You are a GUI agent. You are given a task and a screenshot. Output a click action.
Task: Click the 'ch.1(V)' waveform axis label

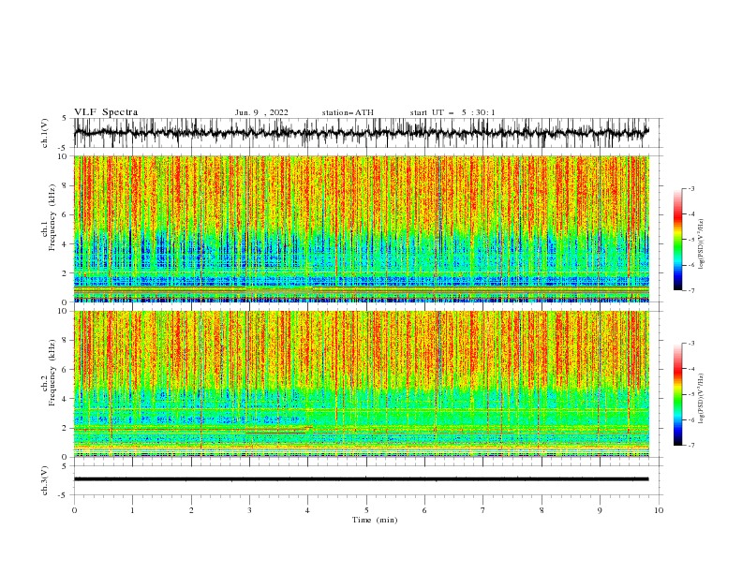(x=45, y=133)
